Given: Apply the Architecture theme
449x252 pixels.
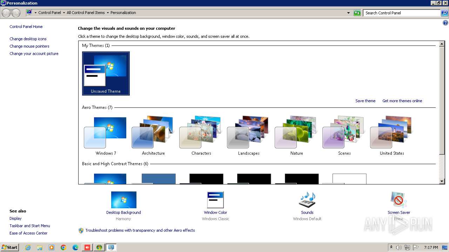Looking at the screenshot, I should point(153,136).
